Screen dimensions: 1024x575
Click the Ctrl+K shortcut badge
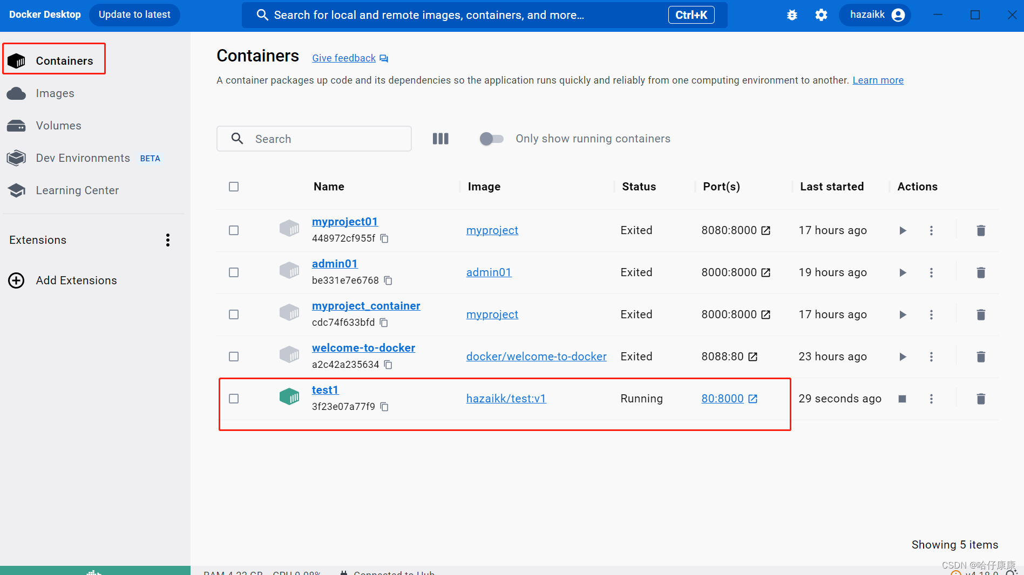[x=691, y=15]
